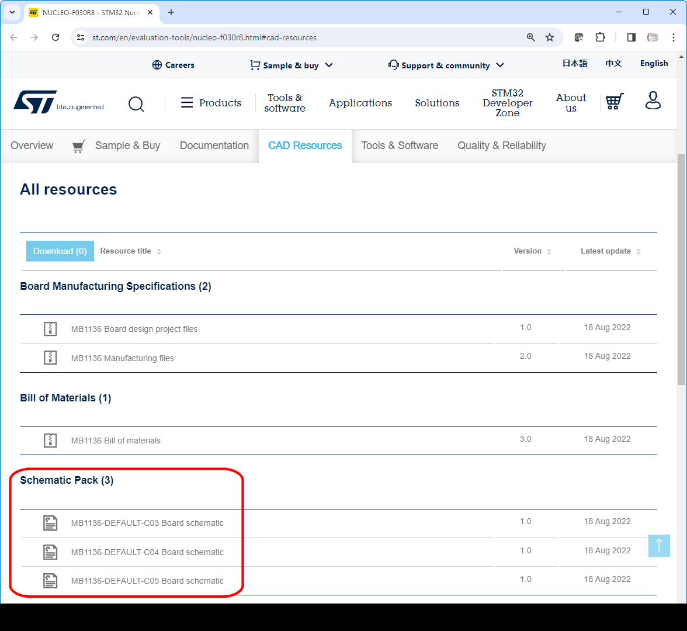
Task: Open the user account icon
Action: pos(653,100)
